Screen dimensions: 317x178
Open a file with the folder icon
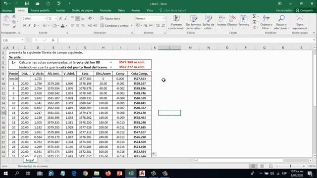tap(38, 3)
